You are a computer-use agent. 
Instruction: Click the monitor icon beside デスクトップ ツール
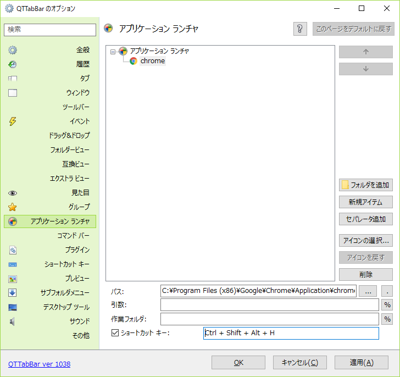[x=13, y=307]
